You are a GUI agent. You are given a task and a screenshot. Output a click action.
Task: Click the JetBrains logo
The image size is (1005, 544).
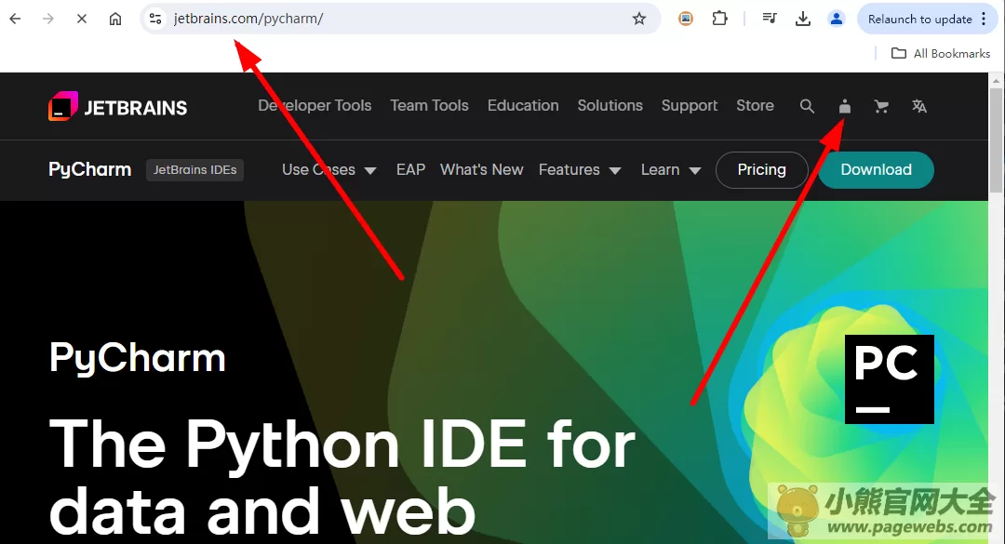[x=118, y=106]
